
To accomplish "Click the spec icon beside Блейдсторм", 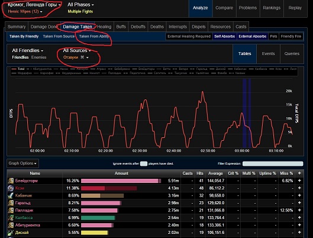I will 11,181.
